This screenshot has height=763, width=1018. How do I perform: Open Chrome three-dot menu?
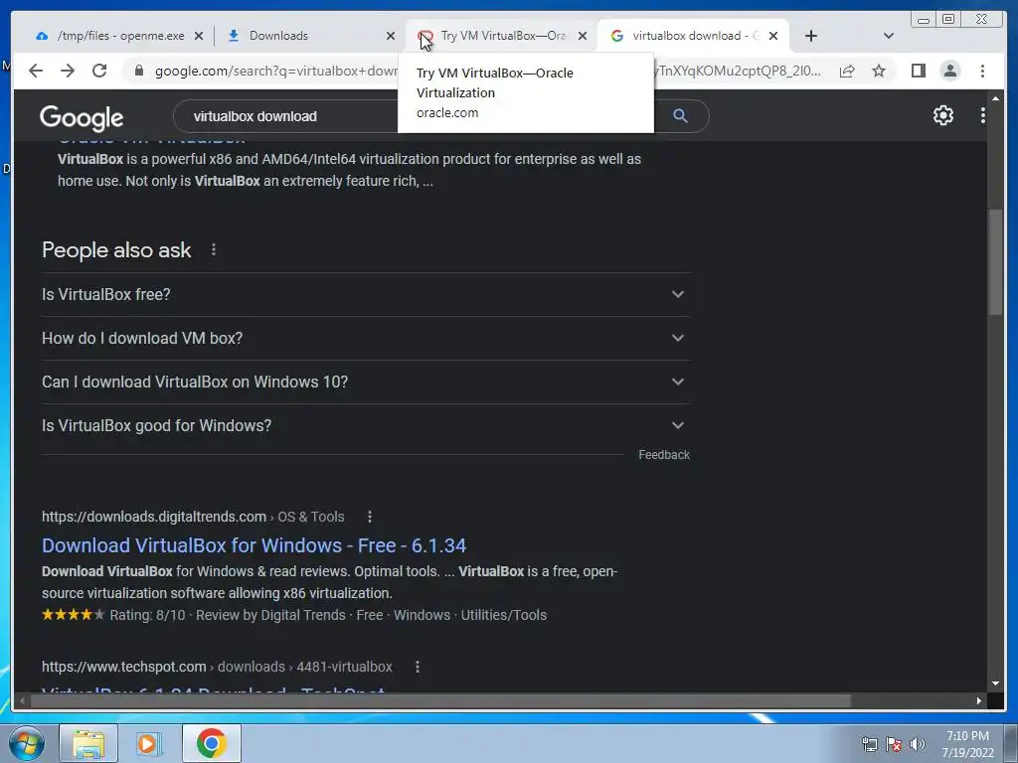pyautogui.click(x=983, y=71)
